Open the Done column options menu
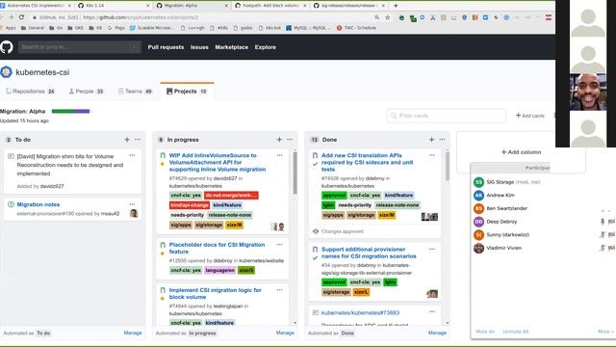The width and height of the screenshot is (616, 347). tap(443, 140)
